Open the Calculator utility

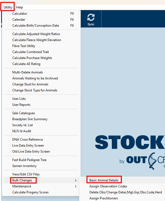tap(20, 14)
